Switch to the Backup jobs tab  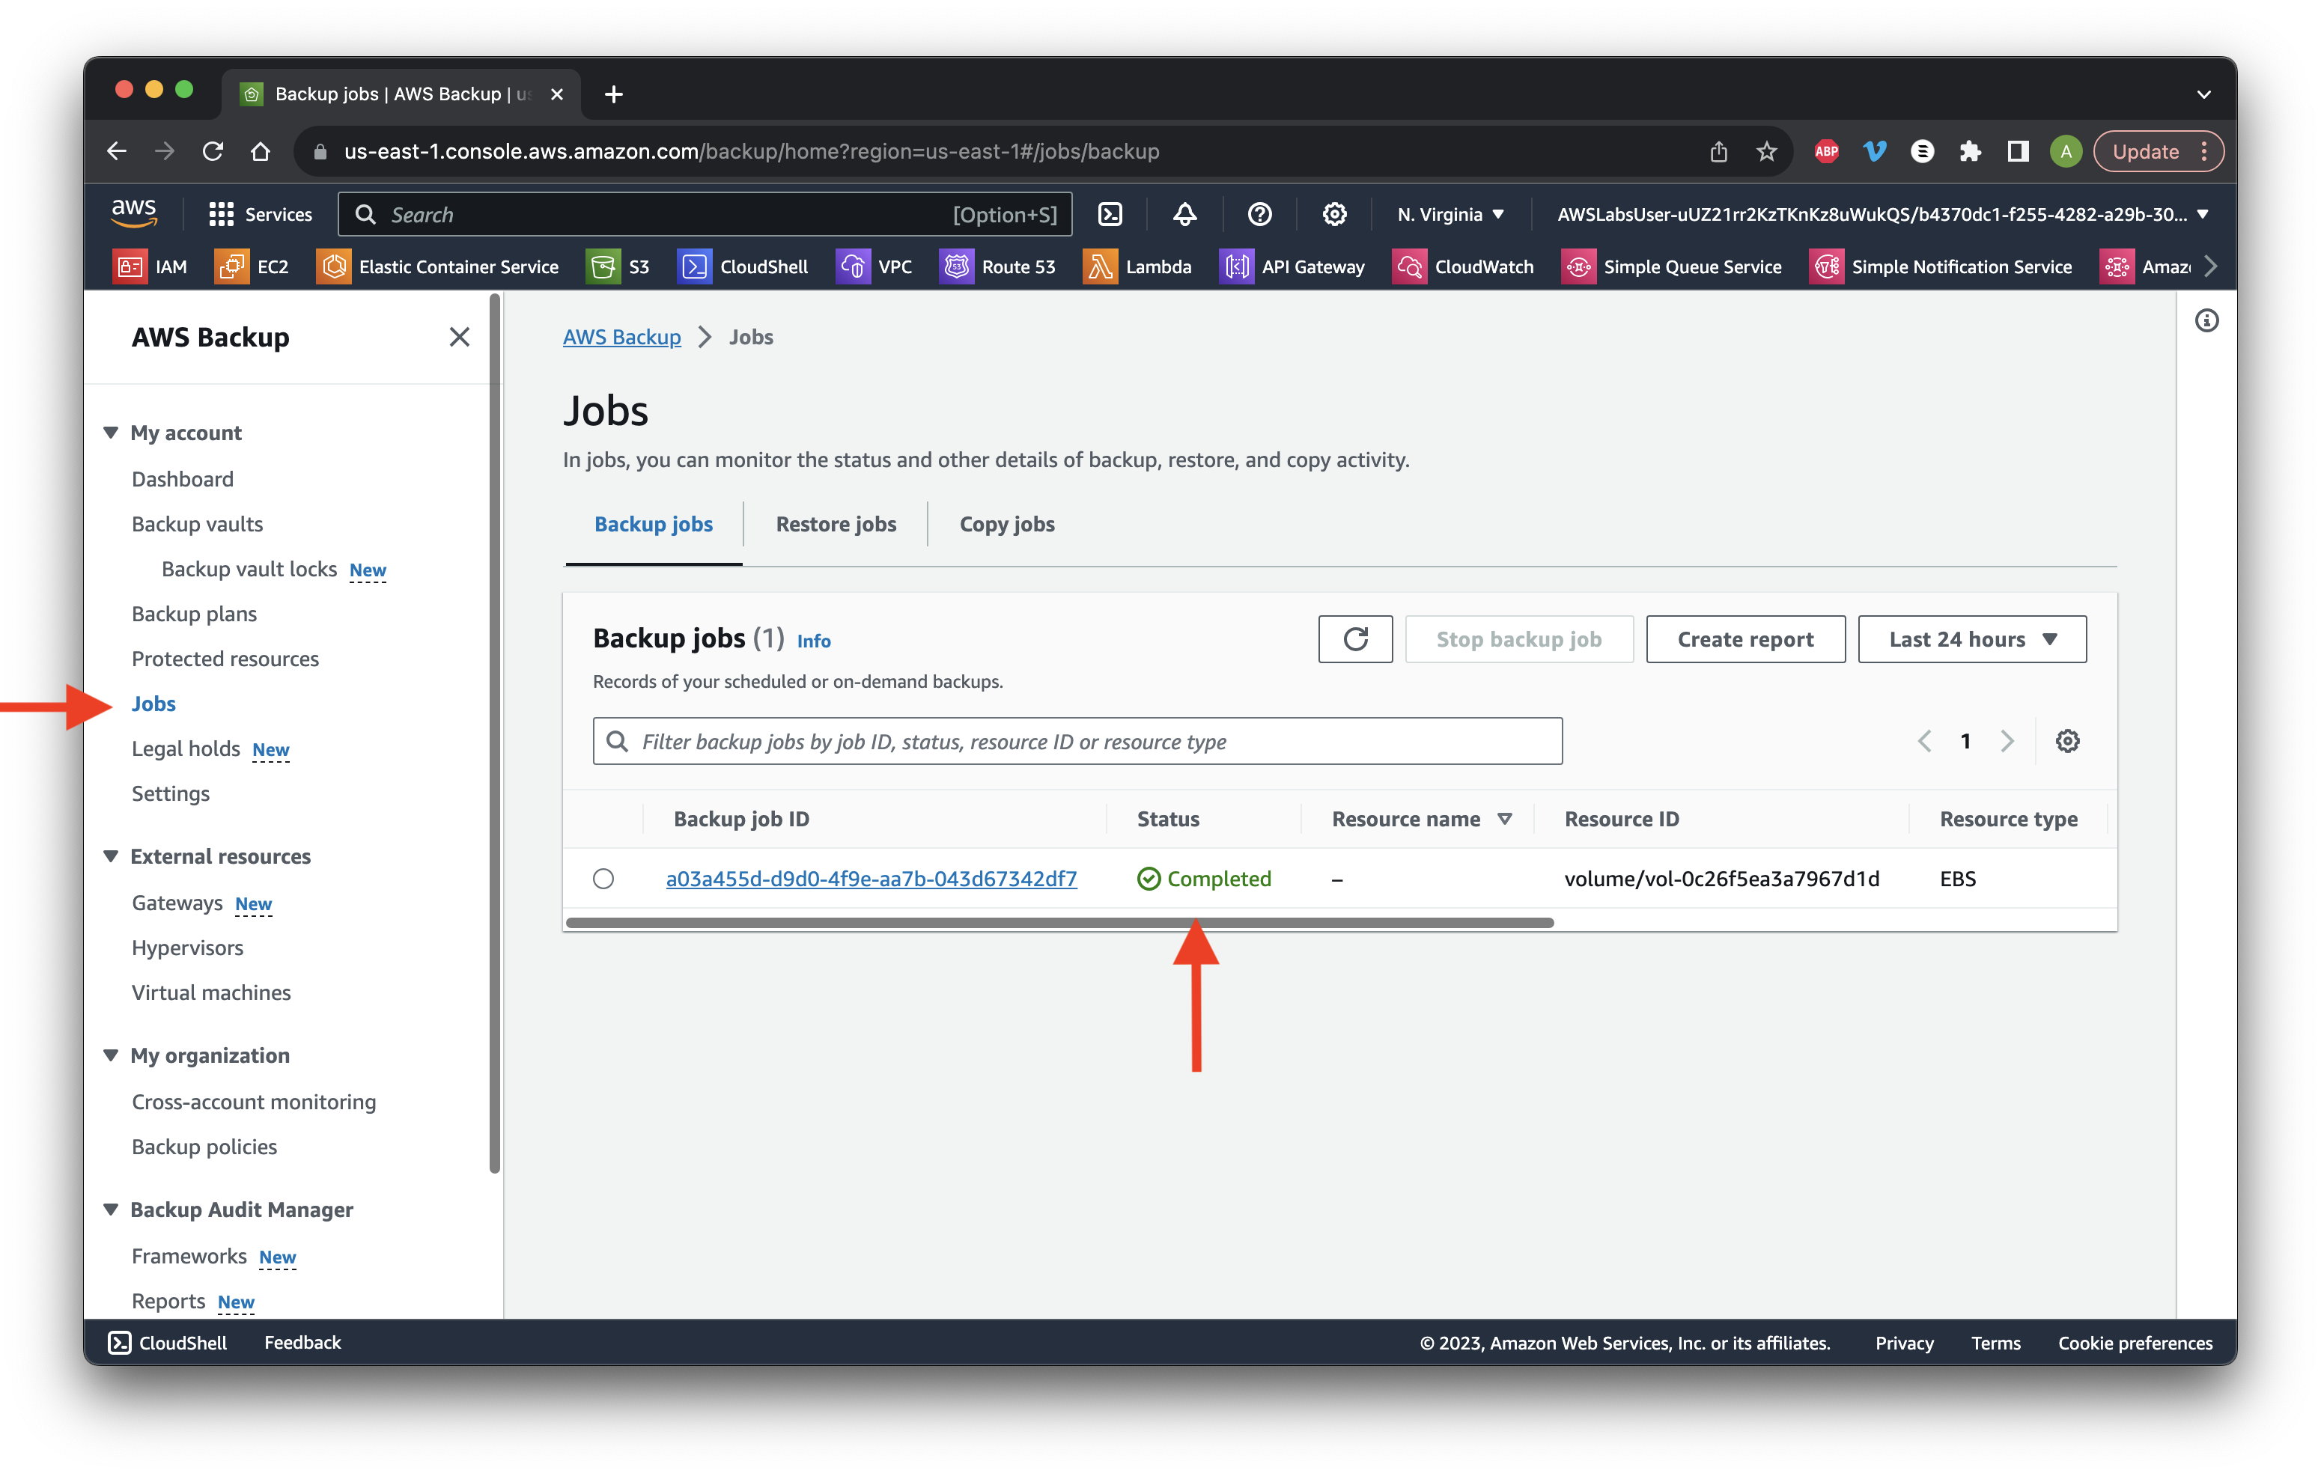click(654, 524)
